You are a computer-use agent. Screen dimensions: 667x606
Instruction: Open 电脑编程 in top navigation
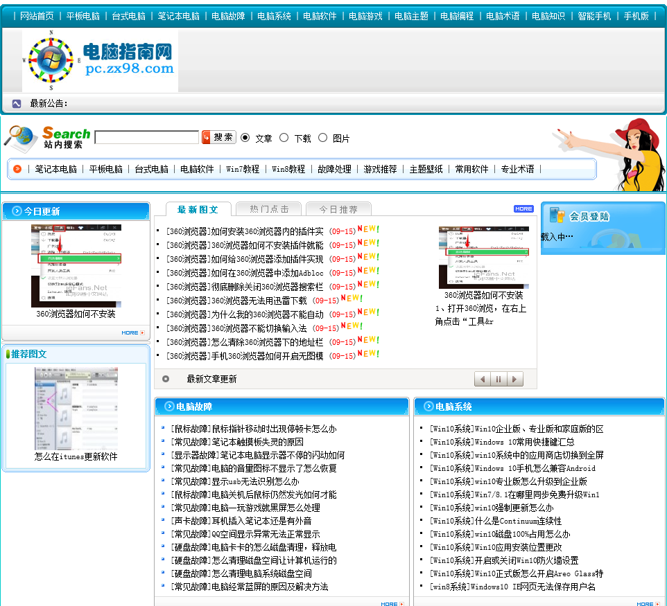point(457,16)
